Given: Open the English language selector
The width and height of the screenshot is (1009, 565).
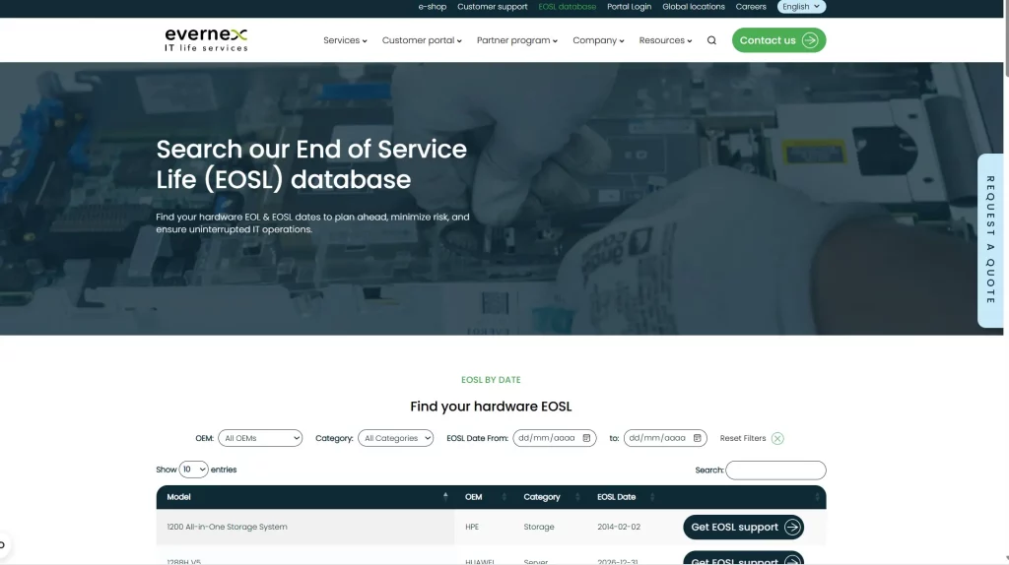Looking at the screenshot, I should (801, 7).
